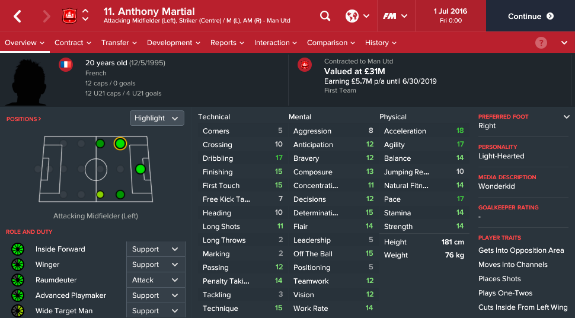Open the Highlight dropdown
The image size is (575, 318).
pyautogui.click(x=156, y=118)
